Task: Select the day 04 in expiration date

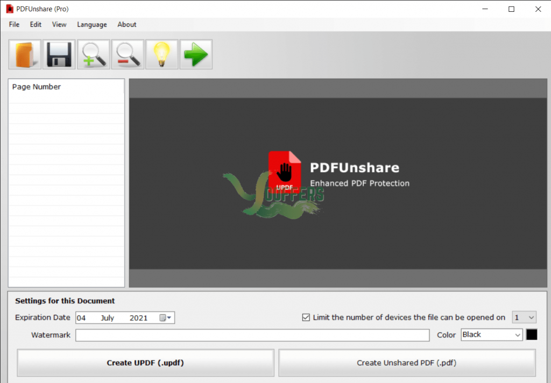Action: [81, 318]
